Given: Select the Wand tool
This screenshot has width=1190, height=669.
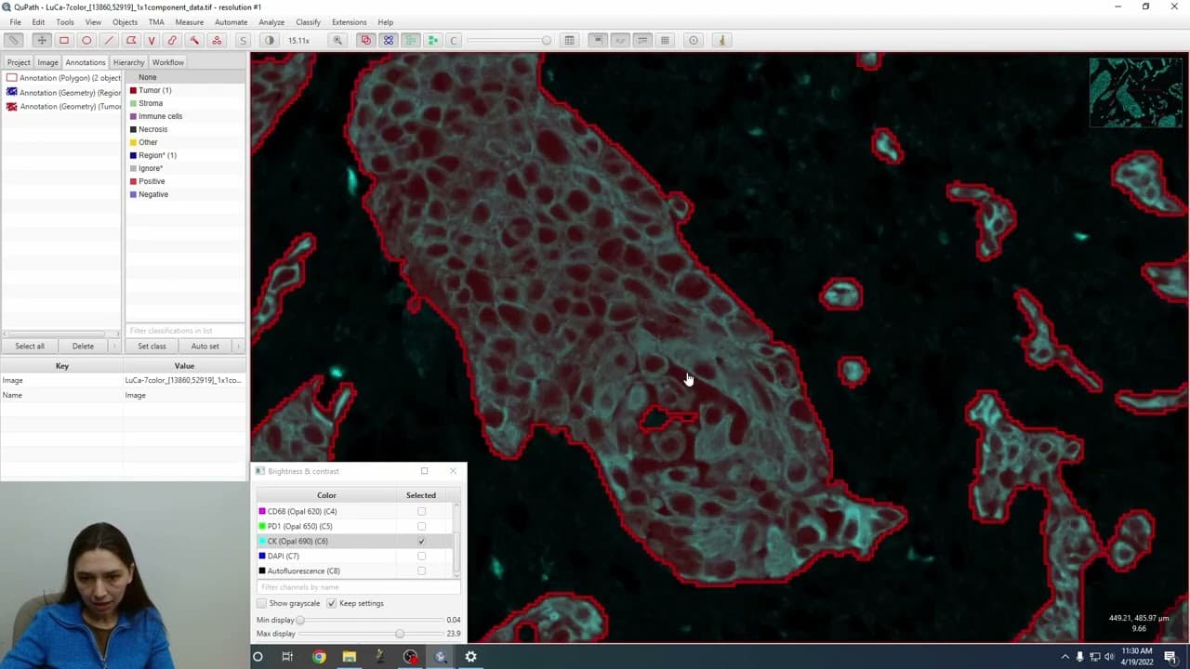Looking at the screenshot, I should (194, 40).
